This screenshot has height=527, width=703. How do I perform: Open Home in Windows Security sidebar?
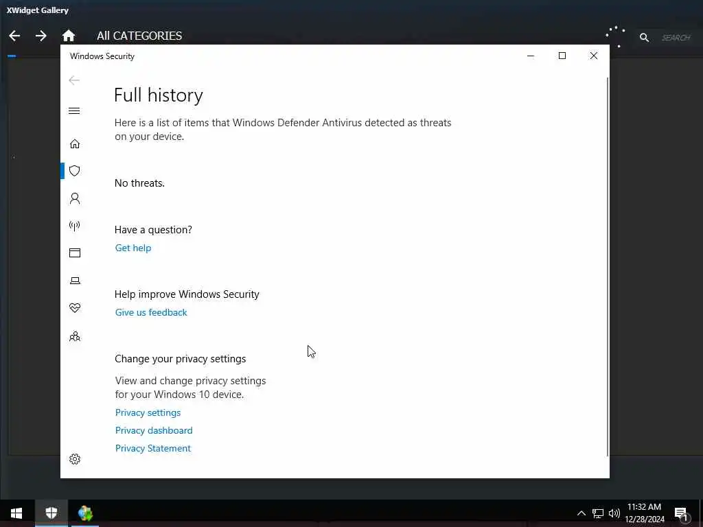[75, 144]
